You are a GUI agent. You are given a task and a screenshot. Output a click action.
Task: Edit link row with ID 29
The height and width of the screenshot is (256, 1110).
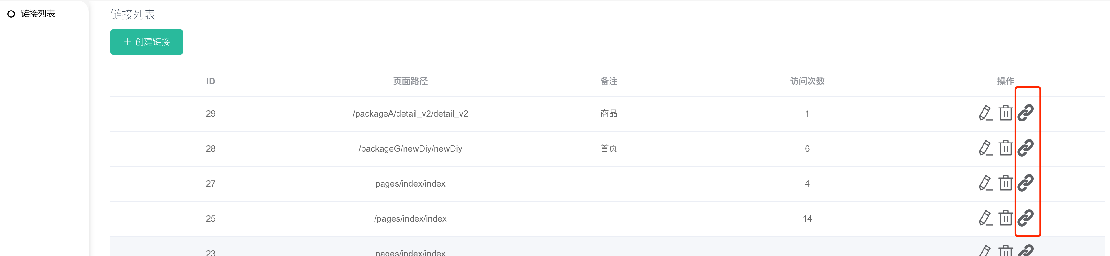pos(985,113)
